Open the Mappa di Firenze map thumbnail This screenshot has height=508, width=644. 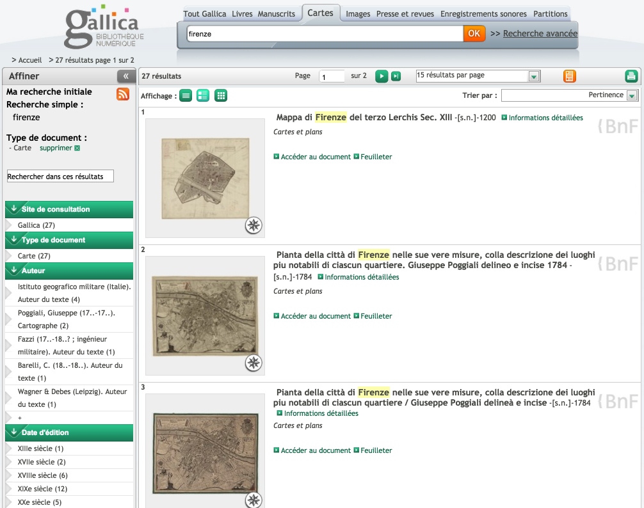pos(205,178)
